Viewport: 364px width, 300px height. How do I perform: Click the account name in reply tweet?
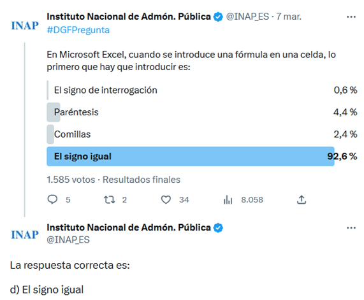[x=129, y=227]
